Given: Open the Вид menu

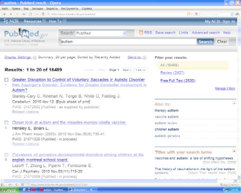Looking at the screenshot, I should click(x=26, y=8).
